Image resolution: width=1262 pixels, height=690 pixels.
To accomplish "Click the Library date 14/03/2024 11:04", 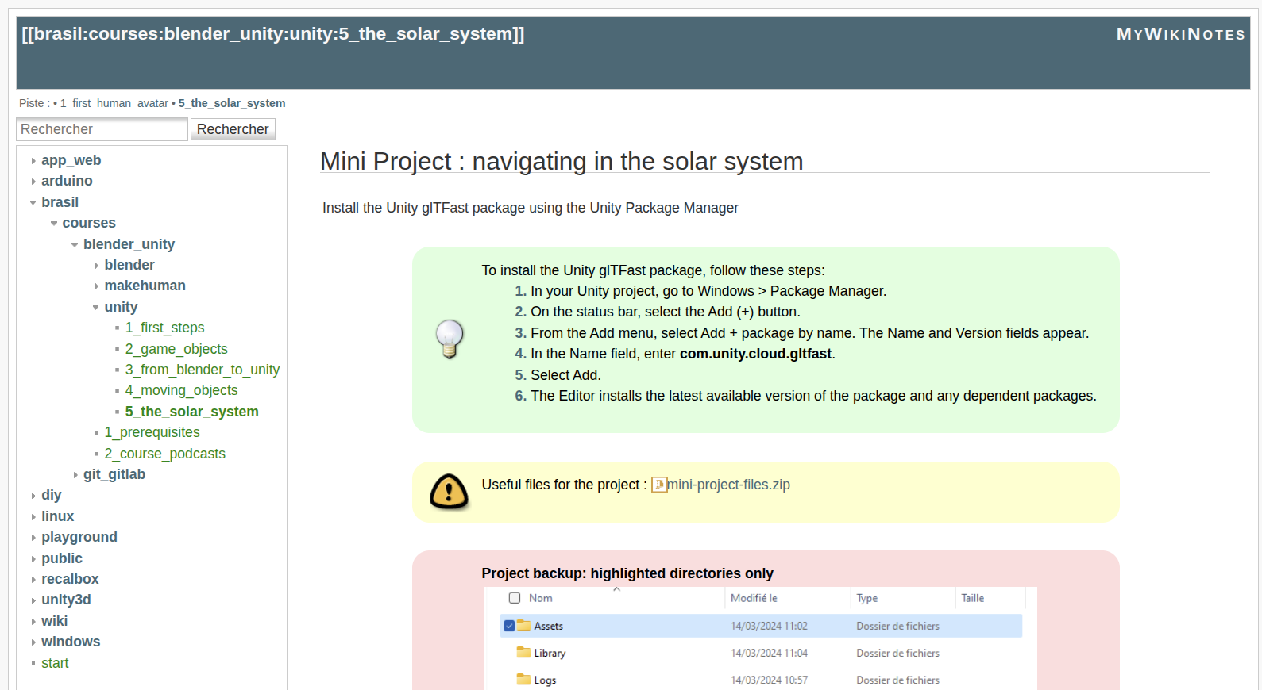I will coord(769,653).
